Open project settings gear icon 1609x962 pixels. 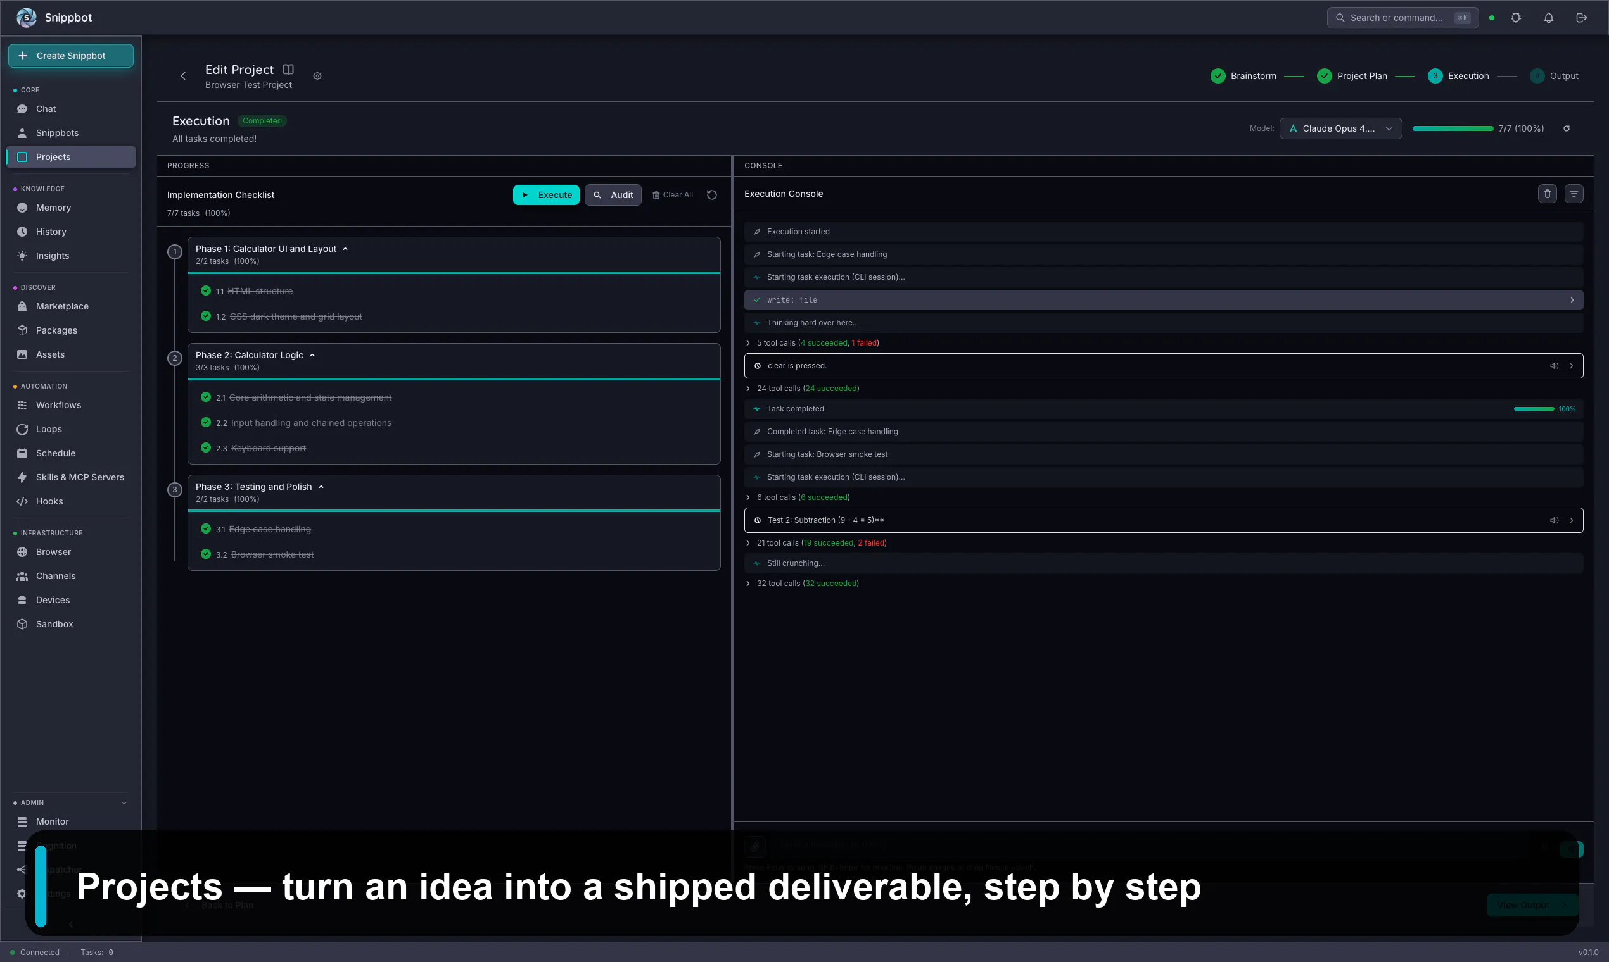(x=317, y=76)
